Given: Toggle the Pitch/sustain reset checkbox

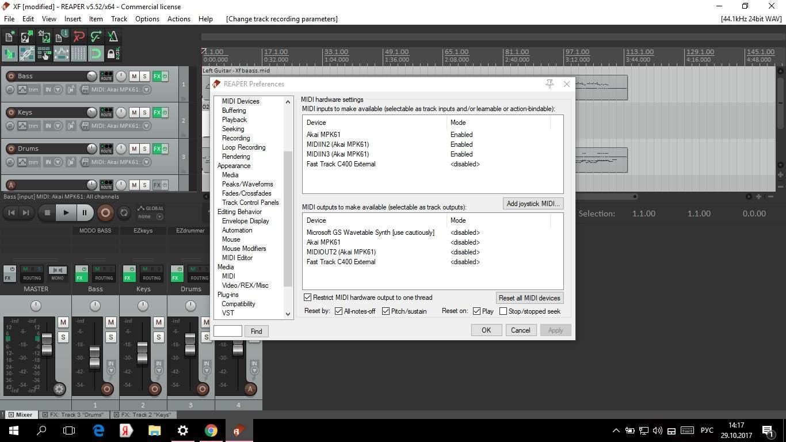Looking at the screenshot, I should coord(386,311).
